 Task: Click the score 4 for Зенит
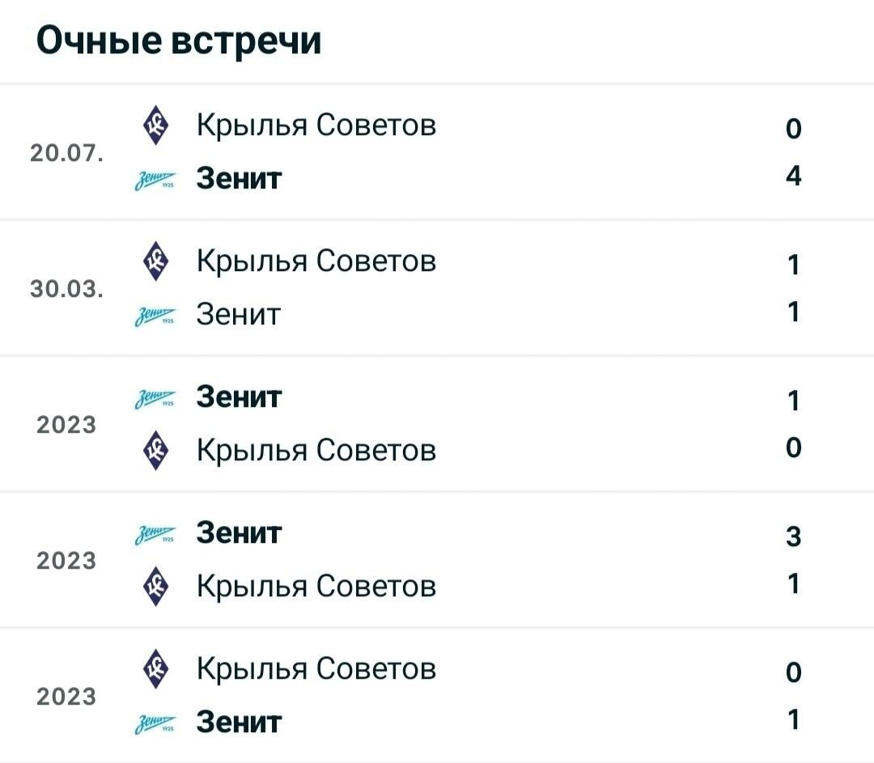(x=794, y=176)
